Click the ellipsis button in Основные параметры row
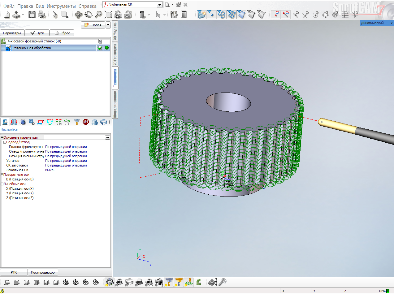 pos(108,137)
